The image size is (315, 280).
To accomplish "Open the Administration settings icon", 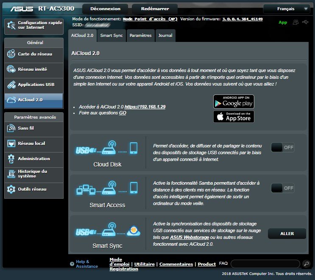I will click(11, 158).
